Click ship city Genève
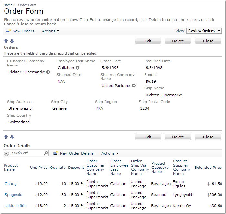Viewport: 226px width, 214px height. 59,108
